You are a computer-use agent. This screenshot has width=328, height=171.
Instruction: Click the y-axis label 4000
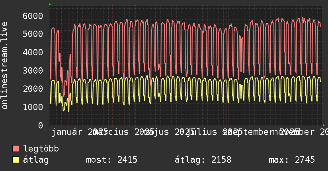click(x=33, y=52)
